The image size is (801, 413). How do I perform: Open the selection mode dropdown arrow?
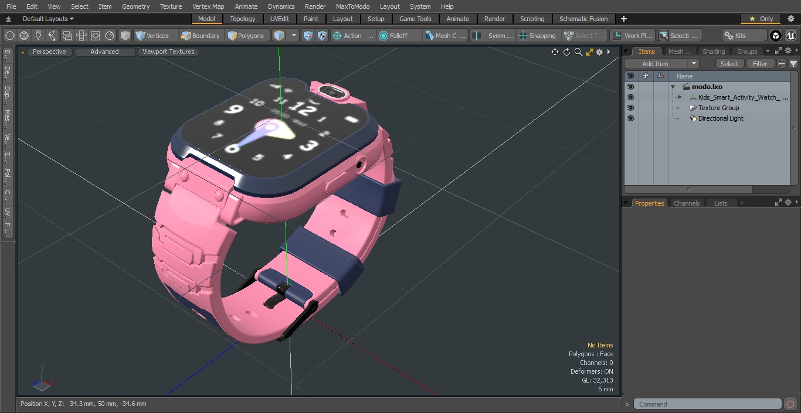pyautogui.click(x=294, y=36)
